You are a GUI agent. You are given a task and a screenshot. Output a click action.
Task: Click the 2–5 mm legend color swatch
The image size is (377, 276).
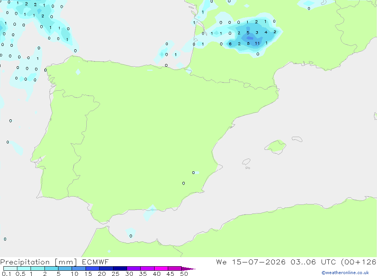(x=51, y=268)
